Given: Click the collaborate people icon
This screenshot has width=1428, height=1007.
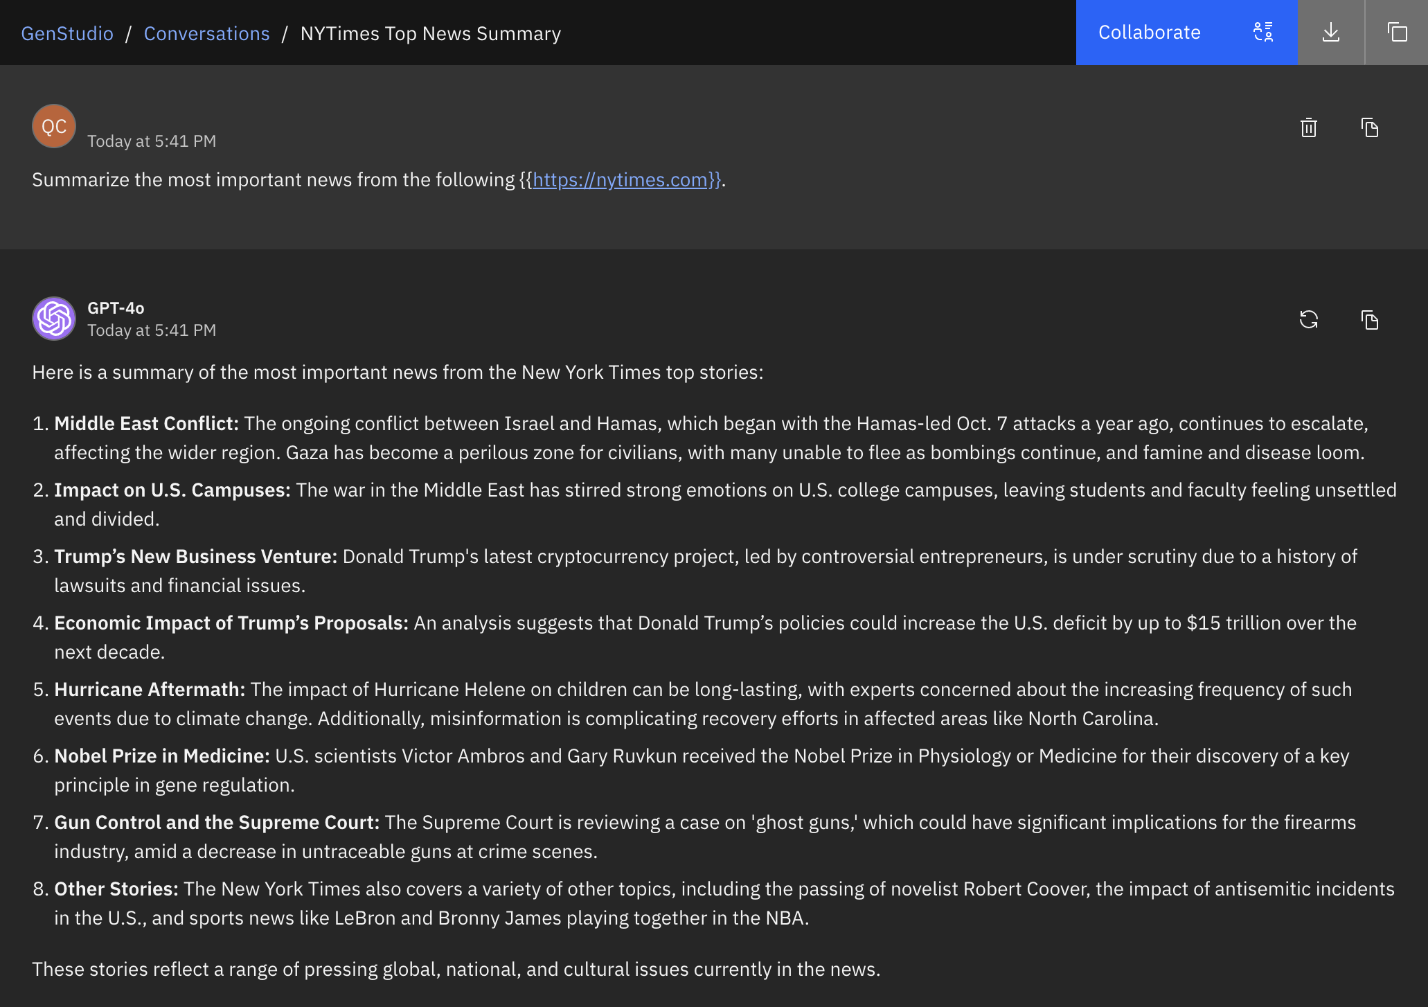Looking at the screenshot, I should point(1262,33).
